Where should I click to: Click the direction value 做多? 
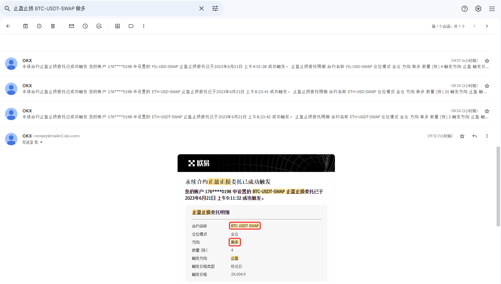235,242
